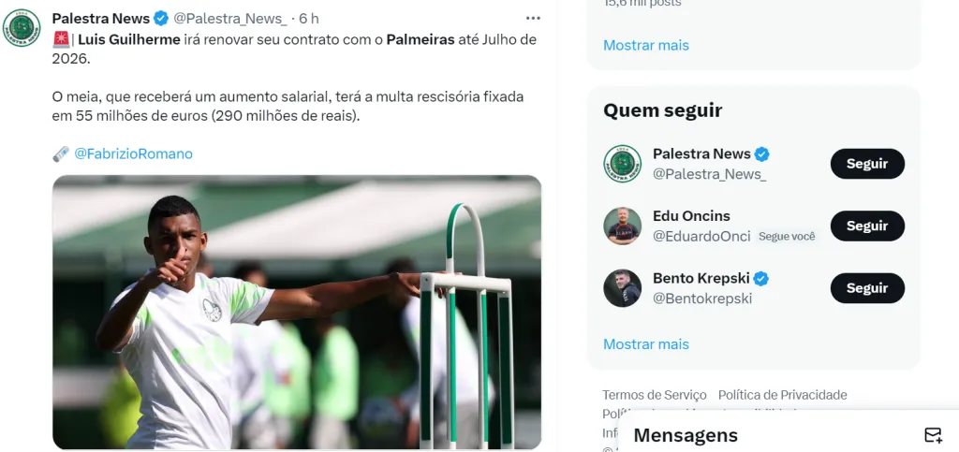
Task: Follow Palestra News with Seguir button
Action: (x=866, y=164)
